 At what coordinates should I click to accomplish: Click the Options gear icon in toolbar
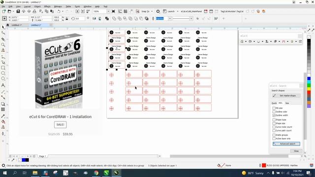(x=158, y=11)
